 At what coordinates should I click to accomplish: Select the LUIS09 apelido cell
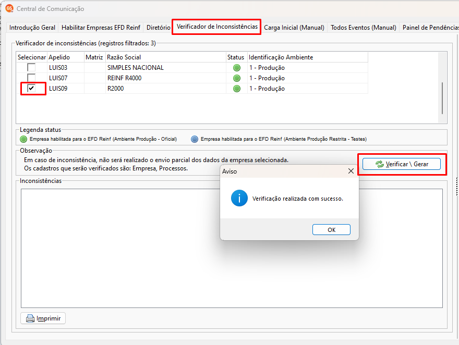tap(66, 89)
